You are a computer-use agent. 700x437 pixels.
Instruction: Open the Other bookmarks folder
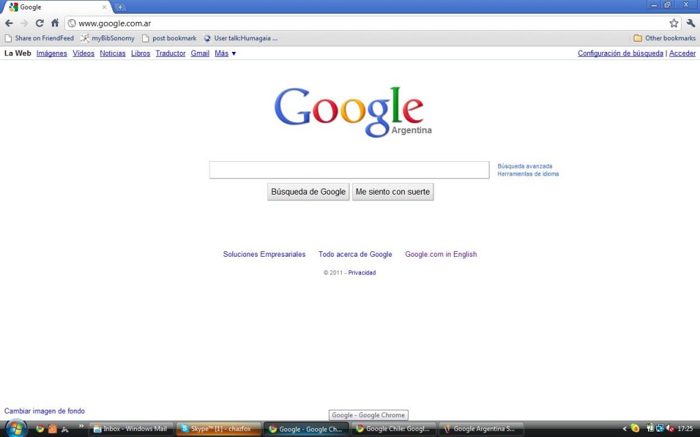coord(664,38)
